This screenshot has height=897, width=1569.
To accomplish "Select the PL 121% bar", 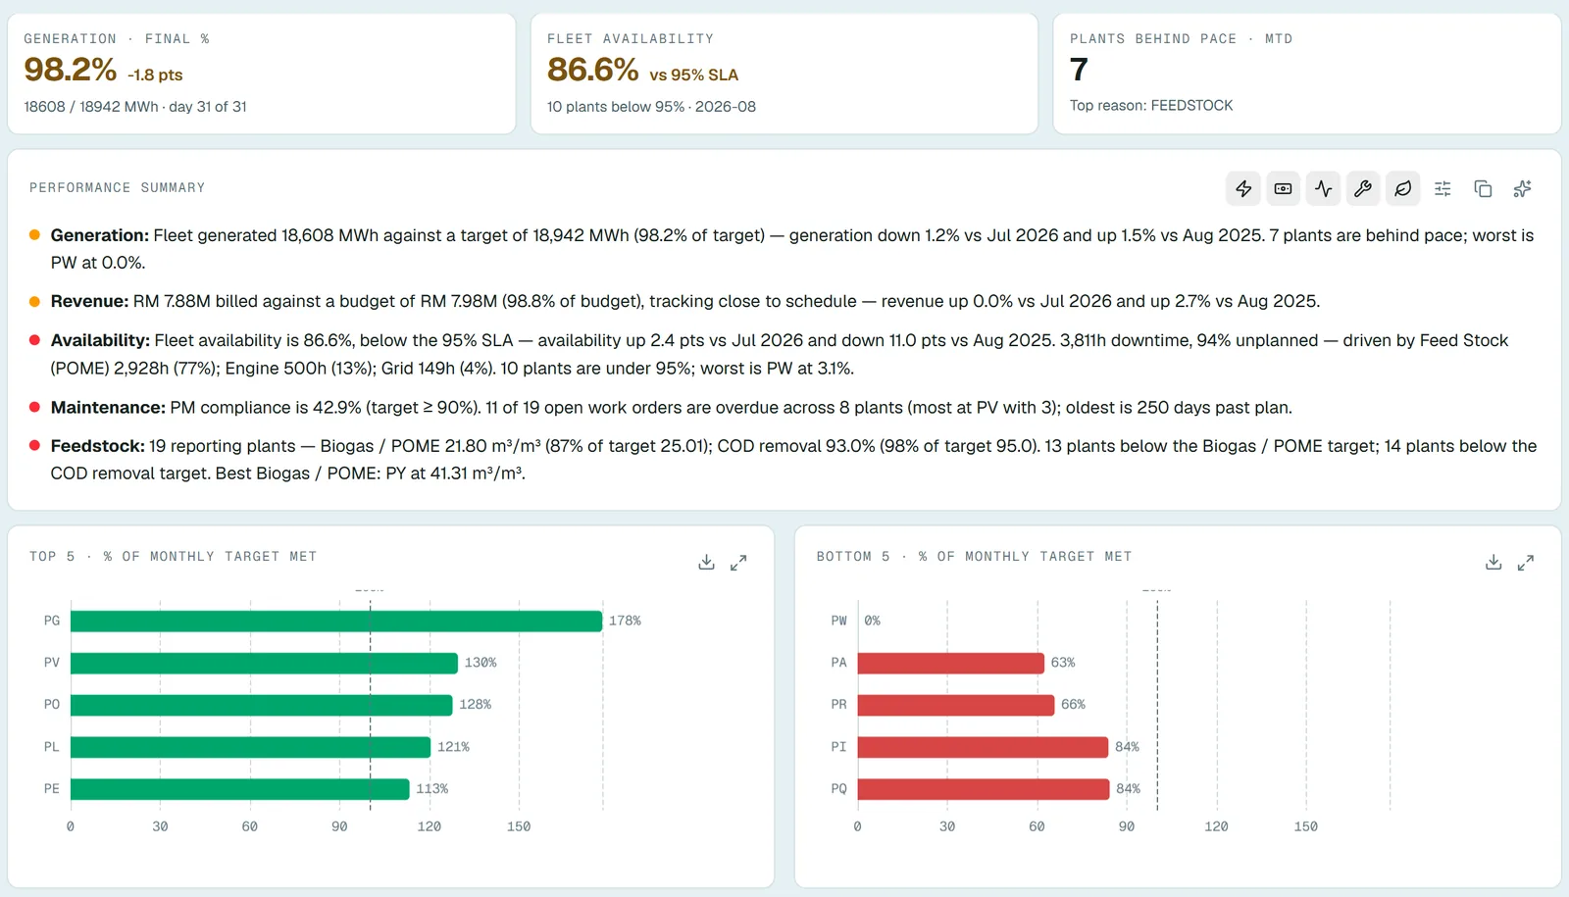I will pyautogui.click(x=250, y=747).
